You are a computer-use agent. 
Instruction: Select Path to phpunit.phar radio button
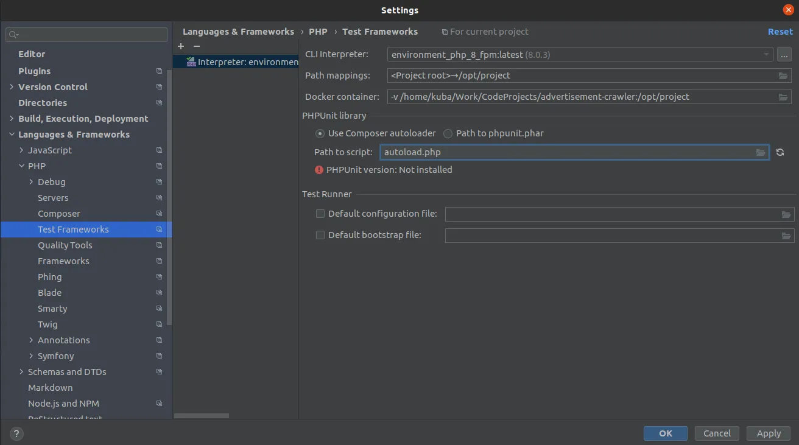click(448, 133)
